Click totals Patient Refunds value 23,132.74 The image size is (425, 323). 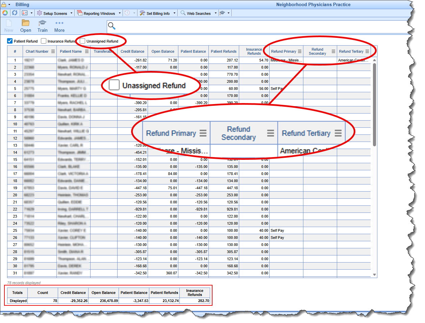click(x=165, y=301)
